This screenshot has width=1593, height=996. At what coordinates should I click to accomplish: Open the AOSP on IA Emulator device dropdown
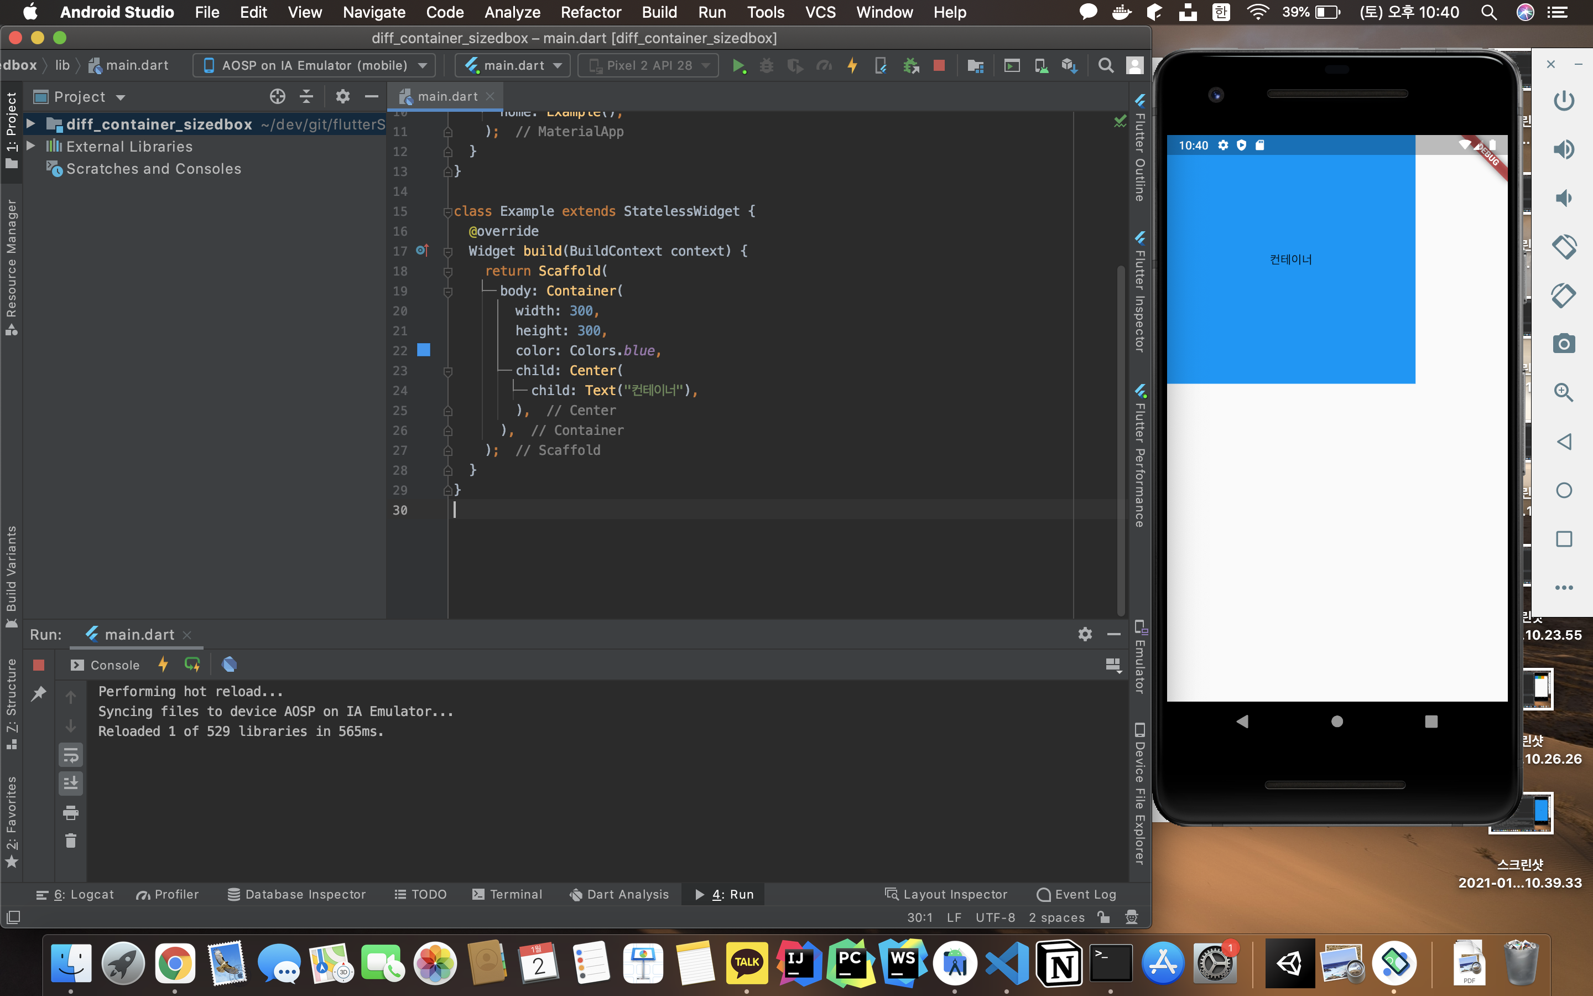(x=315, y=65)
